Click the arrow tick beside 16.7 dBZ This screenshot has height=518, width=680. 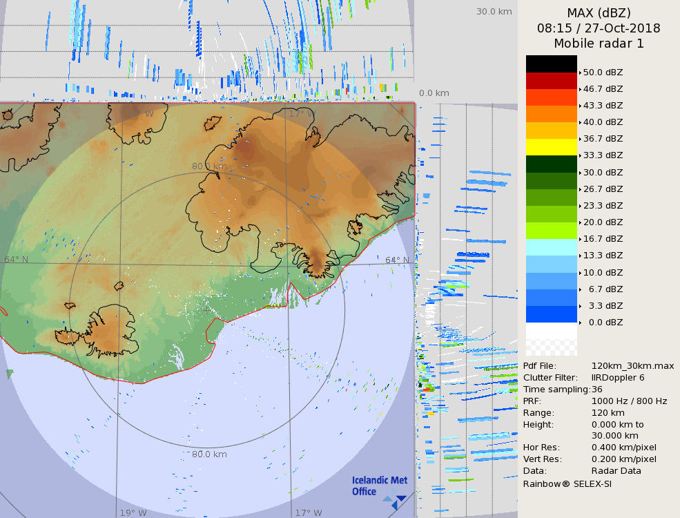point(580,239)
